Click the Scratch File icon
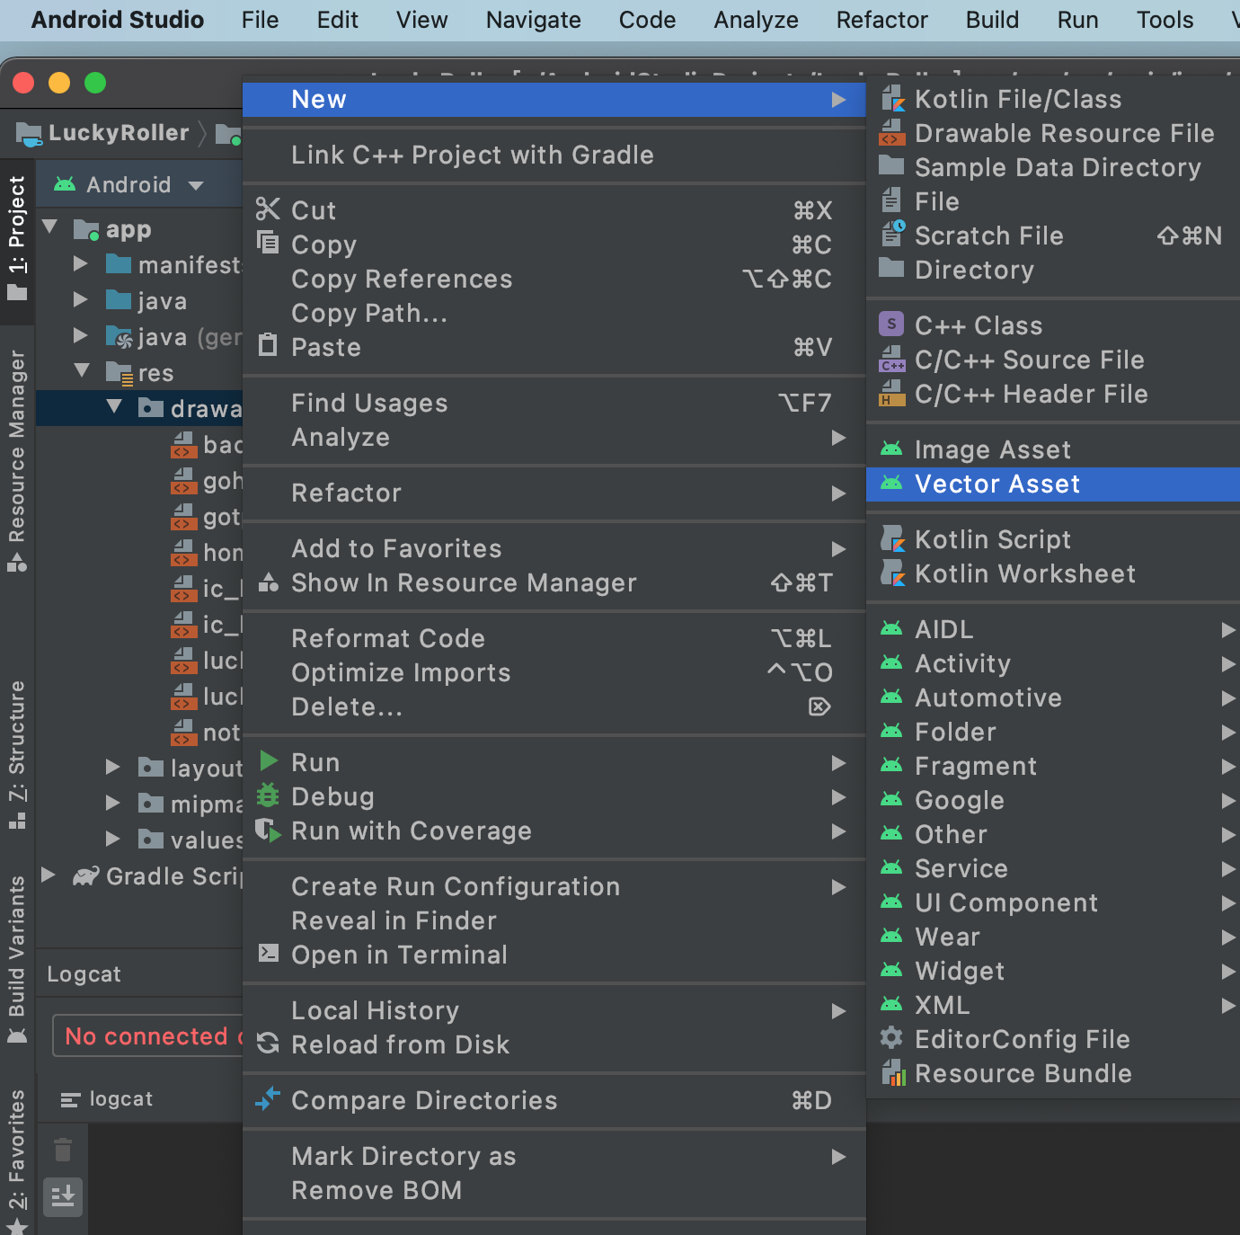1240x1235 pixels. click(892, 234)
